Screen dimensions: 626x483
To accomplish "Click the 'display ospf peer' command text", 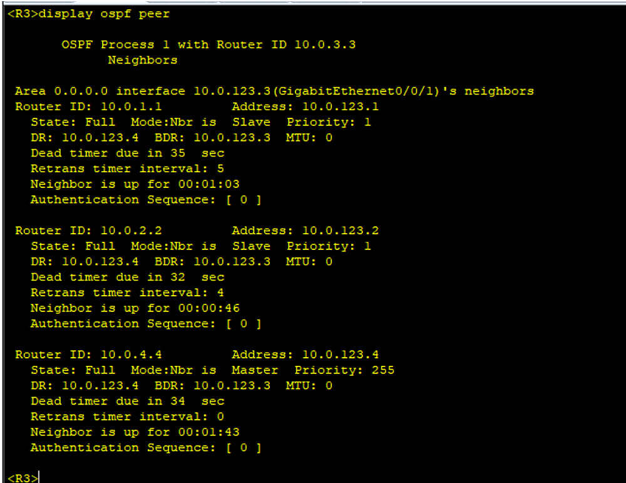I will (104, 14).
